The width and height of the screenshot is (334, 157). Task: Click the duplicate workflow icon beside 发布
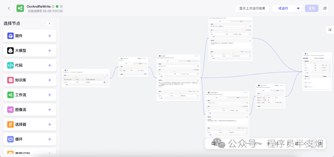tap(325, 8)
